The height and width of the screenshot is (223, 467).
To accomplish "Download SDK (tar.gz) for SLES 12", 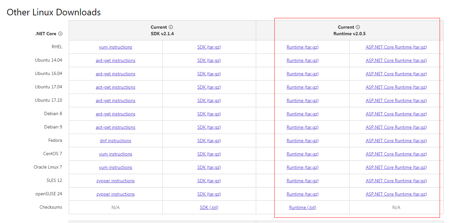I will pos(209,181).
